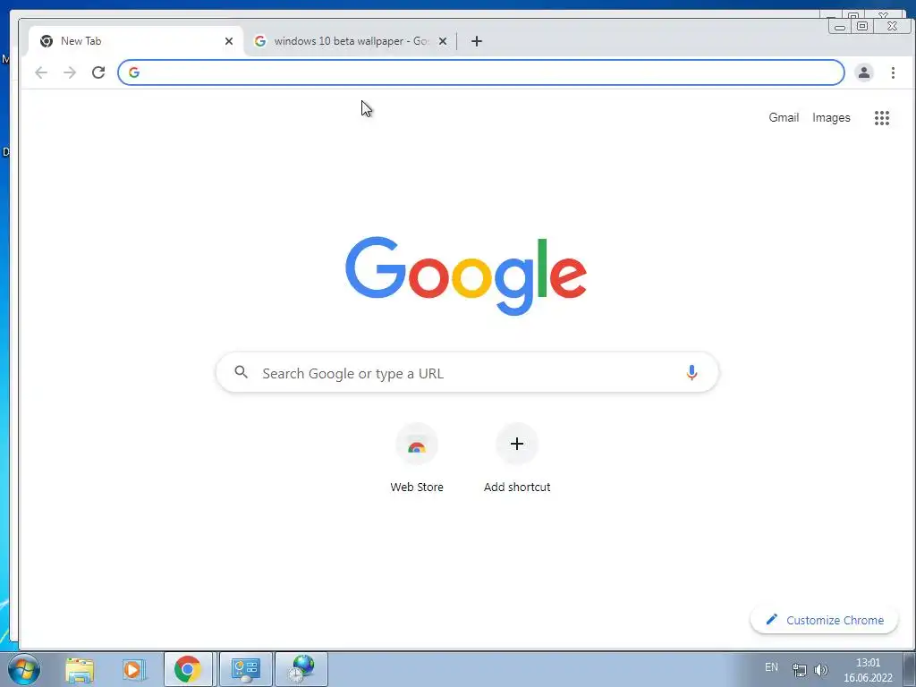Open the Windows Start menu

pos(24,669)
